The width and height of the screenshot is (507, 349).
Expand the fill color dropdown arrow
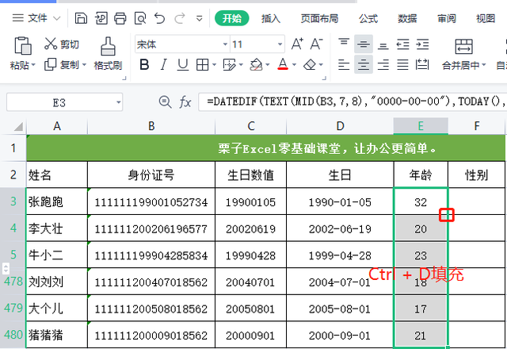[268, 65]
